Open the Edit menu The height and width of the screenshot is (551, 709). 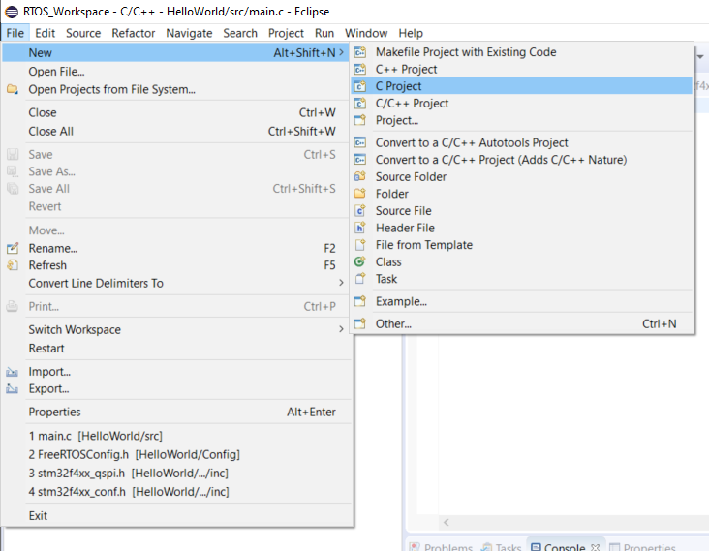coord(46,33)
